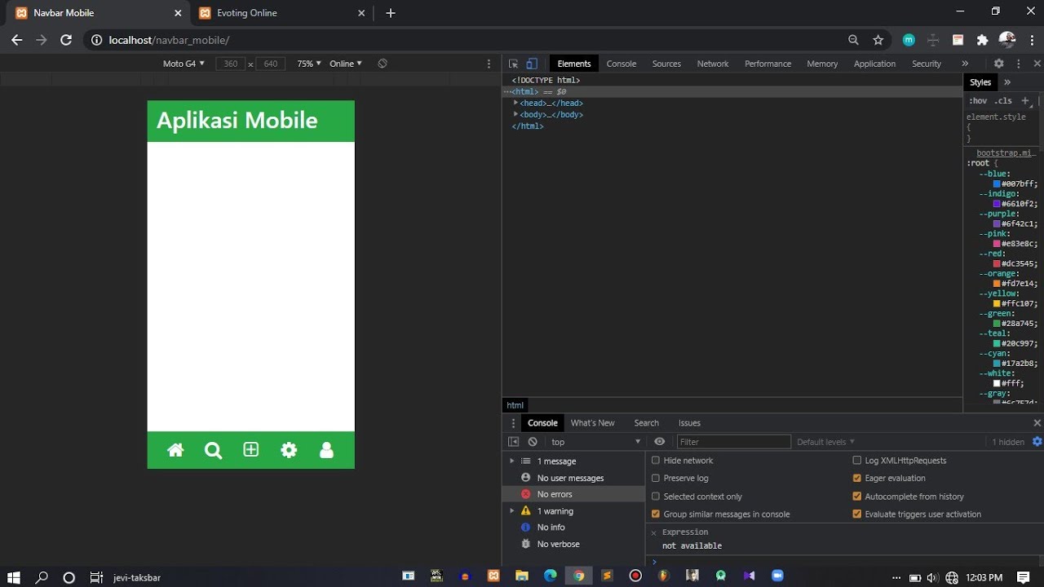Bookmark this page with star icon
This screenshot has width=1044, height=587.
pyautogui.click(x=878, y=40)
